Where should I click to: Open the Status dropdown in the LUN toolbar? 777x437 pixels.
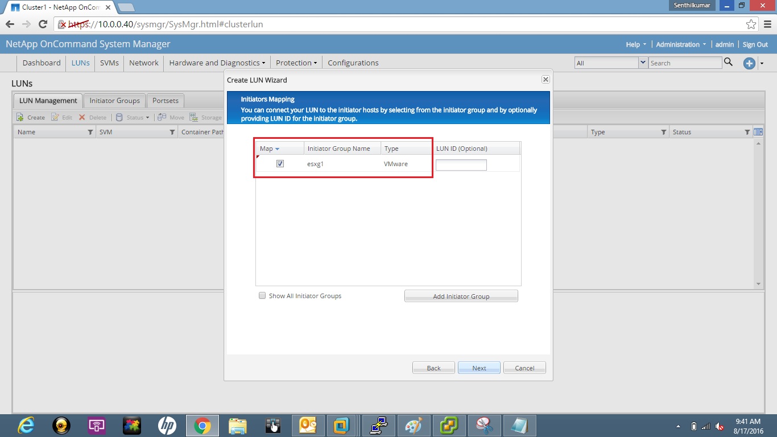(x=133, y=117)
